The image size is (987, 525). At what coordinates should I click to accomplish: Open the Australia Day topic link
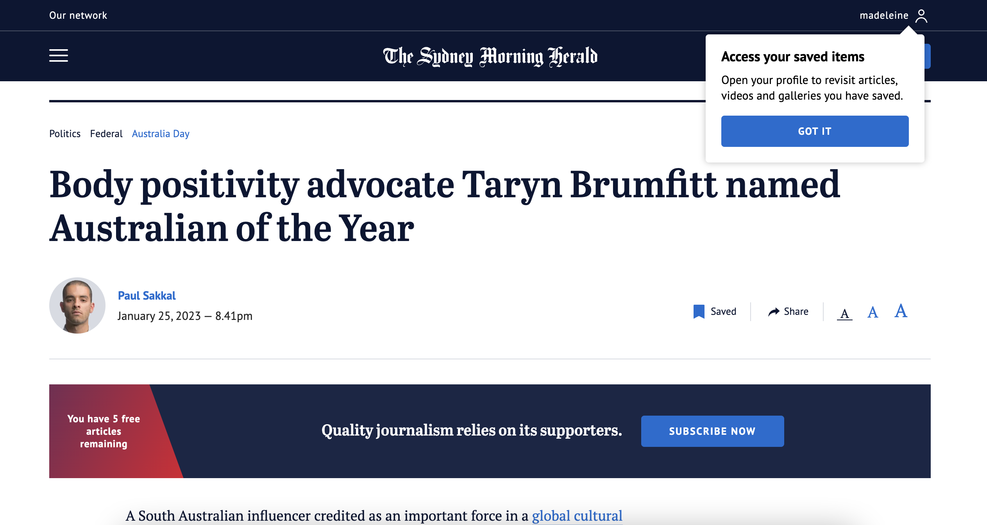[x=160, y=134]
